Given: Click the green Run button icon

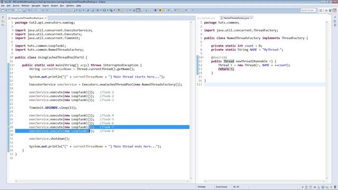Looking at the screenshot, I should 105,11.
